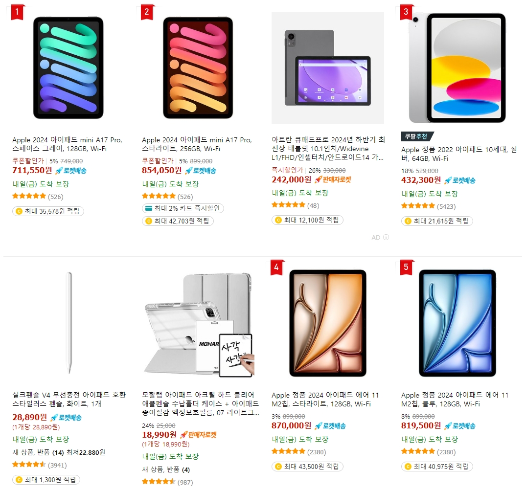Viewport: 526px width, 490px height.
Task: Click the white 실크펜슬 V4 stylus image
Action: pos(69,323)
